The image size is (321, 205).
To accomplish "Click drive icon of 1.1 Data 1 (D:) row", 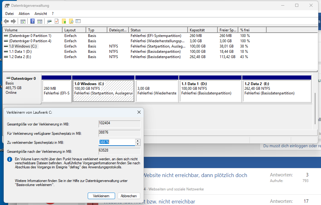I will (x=6, y=52).
